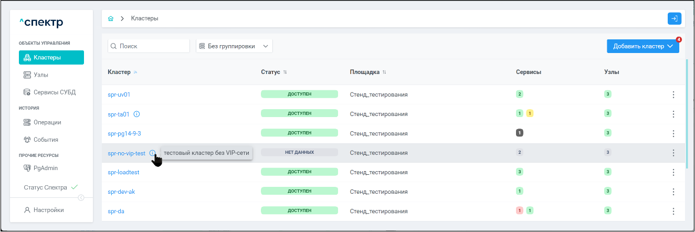Open the three-dot menu for spr-uv01
Viewport: 695px width, 232px height.
pyautogui.click(x=673, y=95)
